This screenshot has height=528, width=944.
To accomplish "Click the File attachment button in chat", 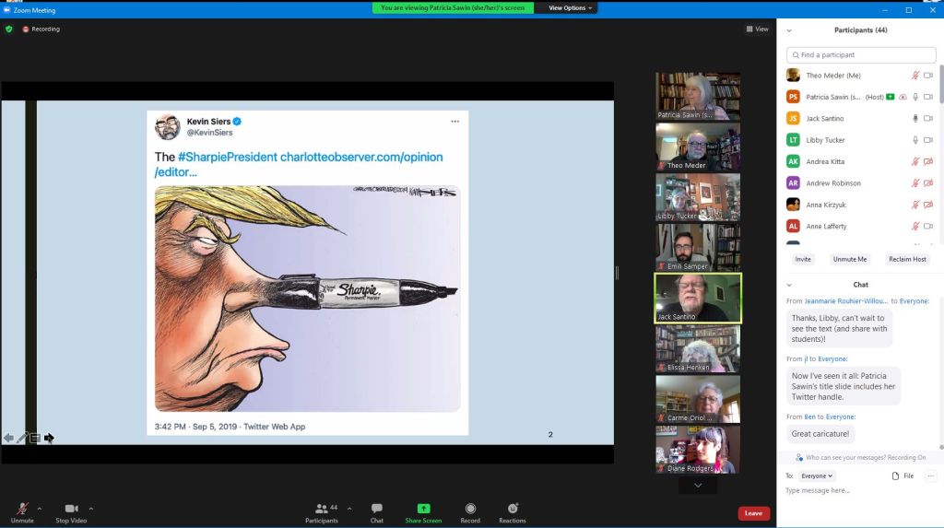I will pos(903,475).
